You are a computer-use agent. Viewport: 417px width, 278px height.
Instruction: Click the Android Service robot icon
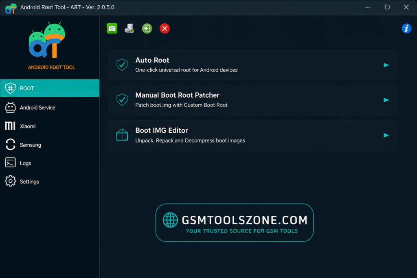(10, 107)
